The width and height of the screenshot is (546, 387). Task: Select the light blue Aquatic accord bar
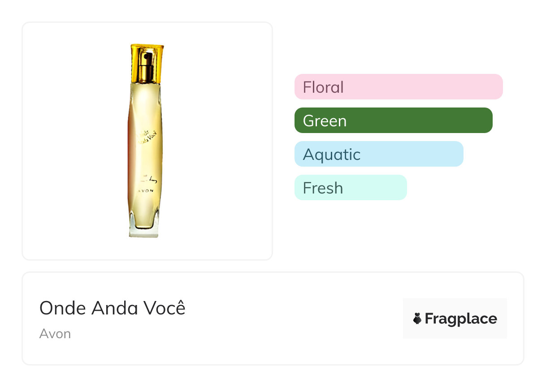(378, 154)
